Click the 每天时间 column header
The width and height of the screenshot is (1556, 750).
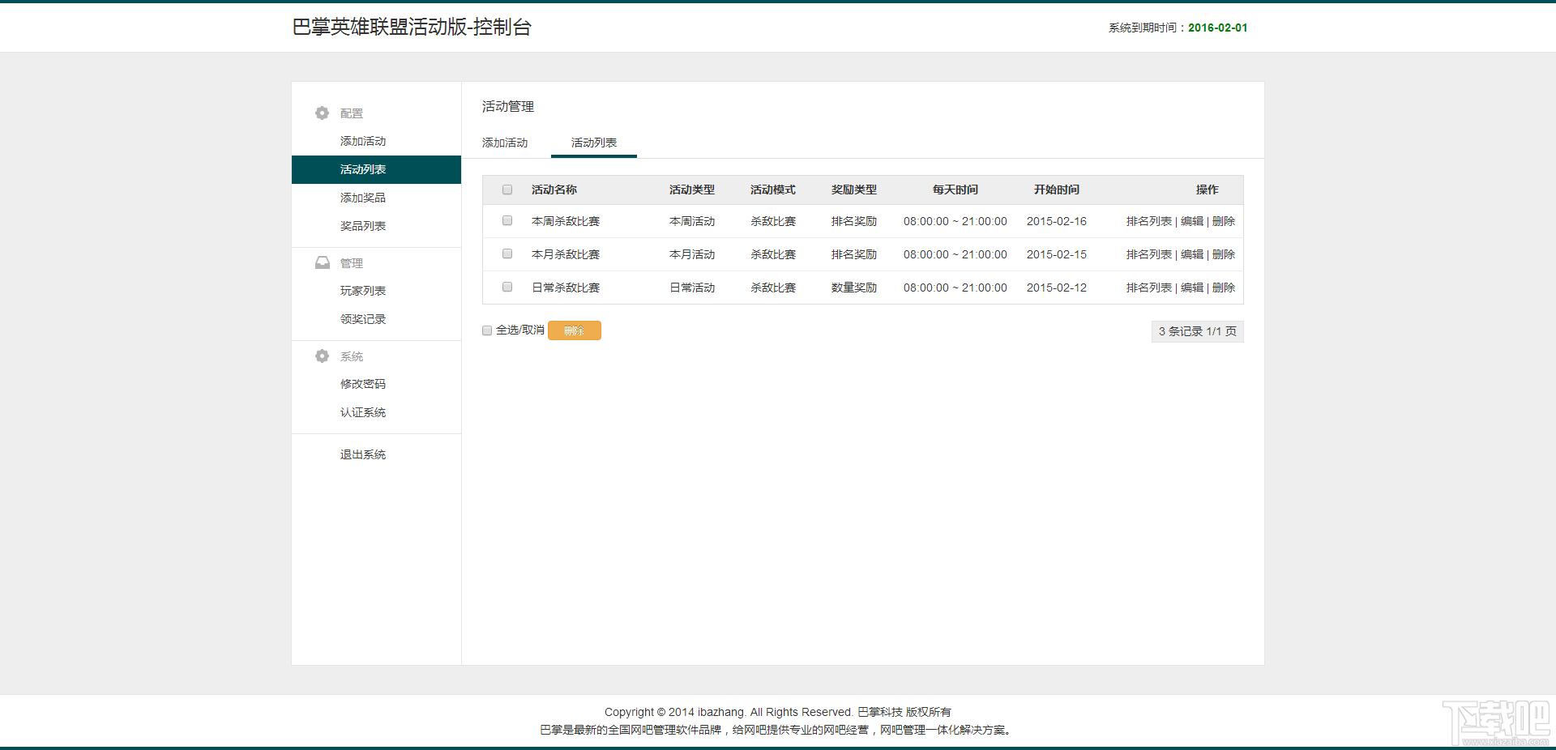coord(955,190)
